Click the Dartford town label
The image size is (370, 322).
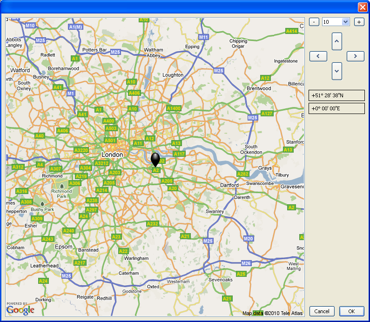click(229, 185)
